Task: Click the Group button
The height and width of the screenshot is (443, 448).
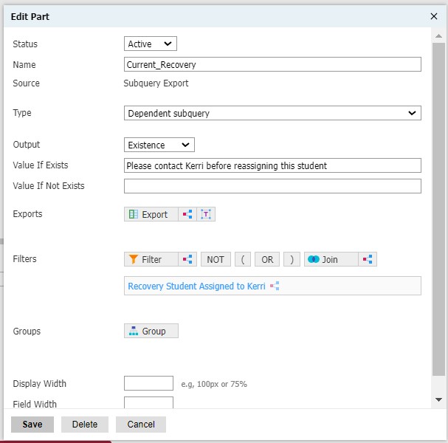Action: tap(151, 331)
